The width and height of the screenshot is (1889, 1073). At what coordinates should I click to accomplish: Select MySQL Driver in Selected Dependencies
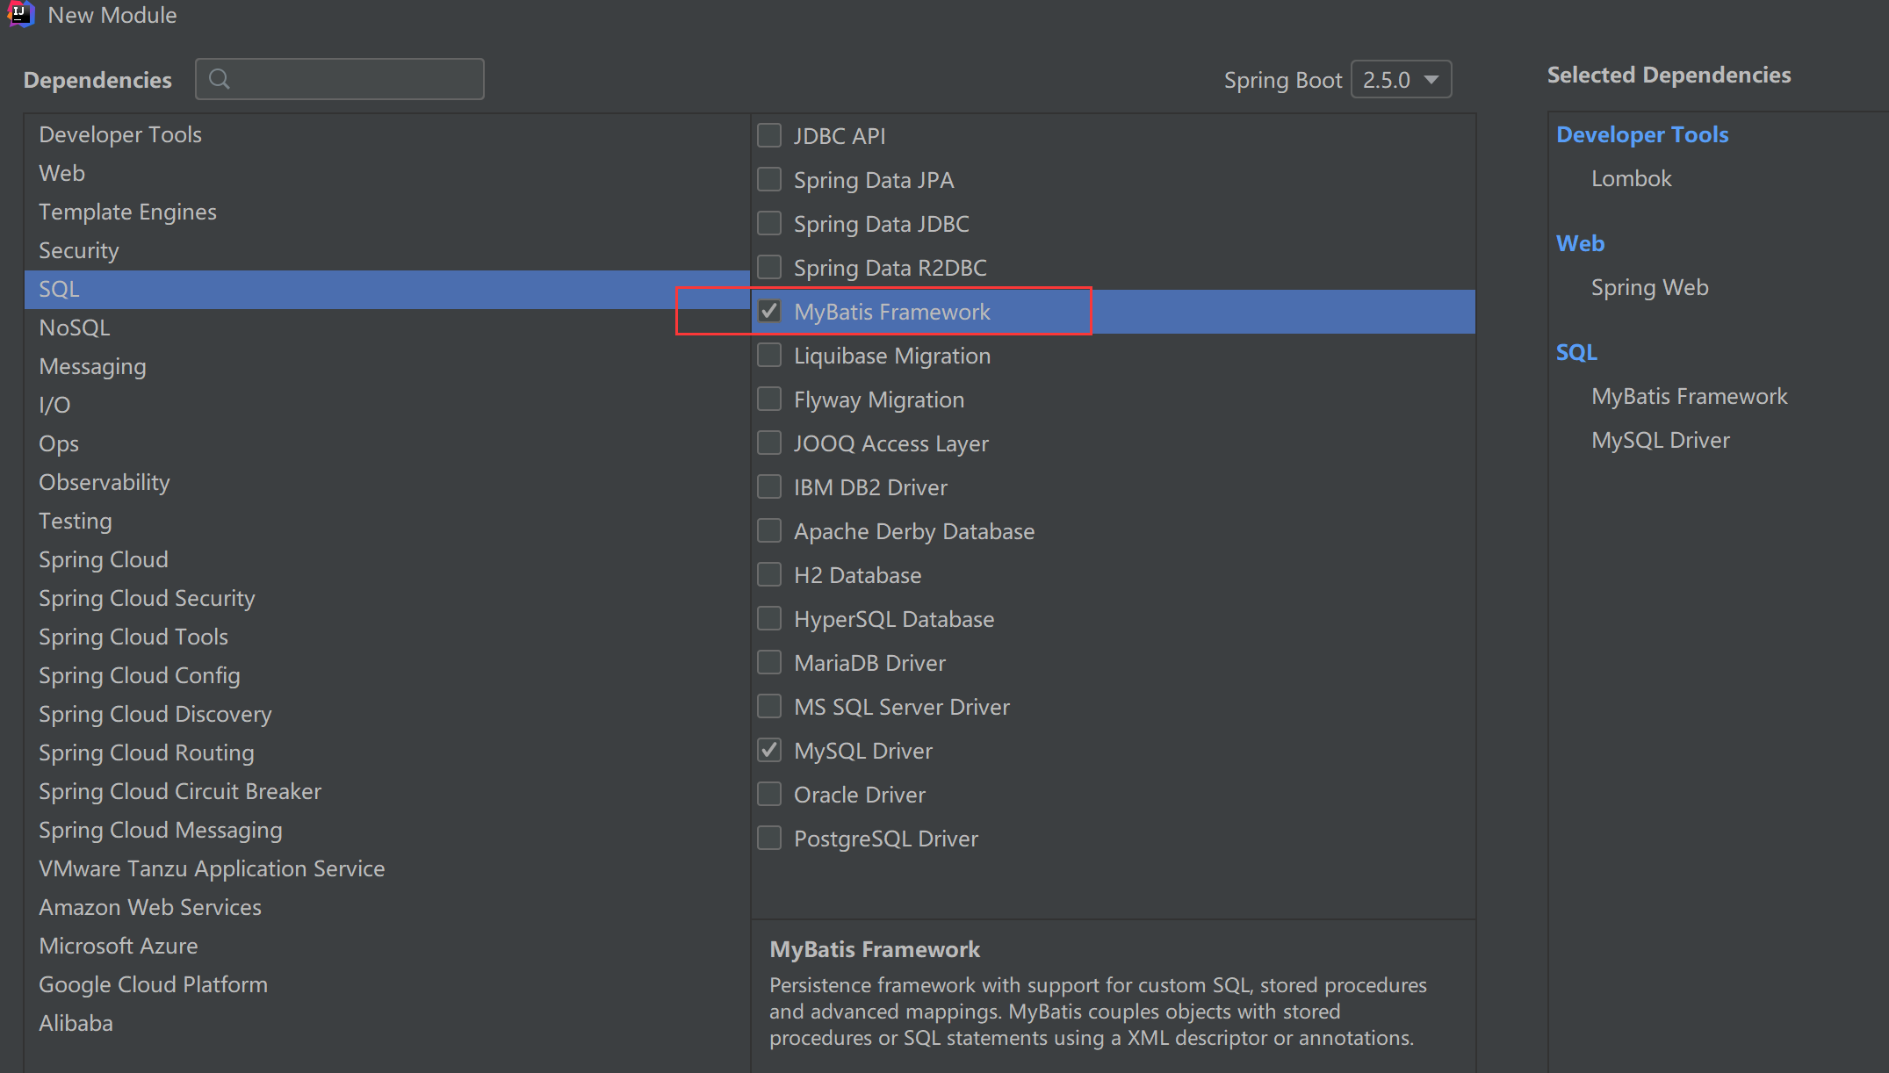1660,440
